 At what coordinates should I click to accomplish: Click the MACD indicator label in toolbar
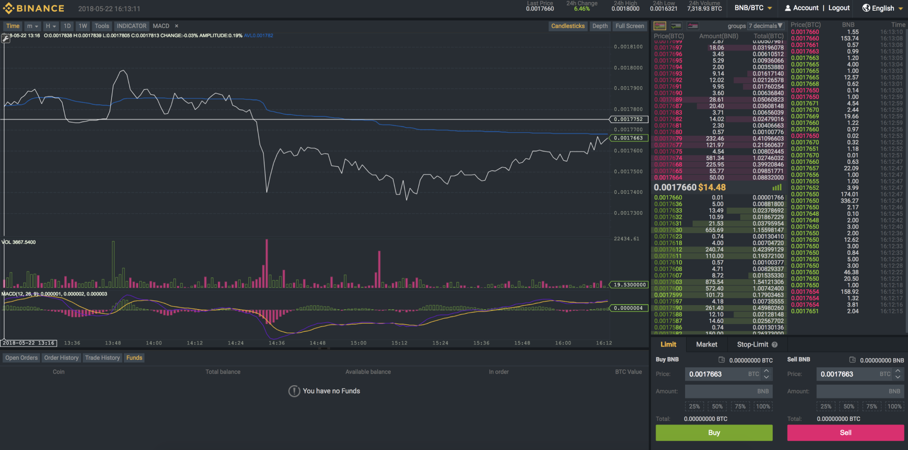(161, 26)
